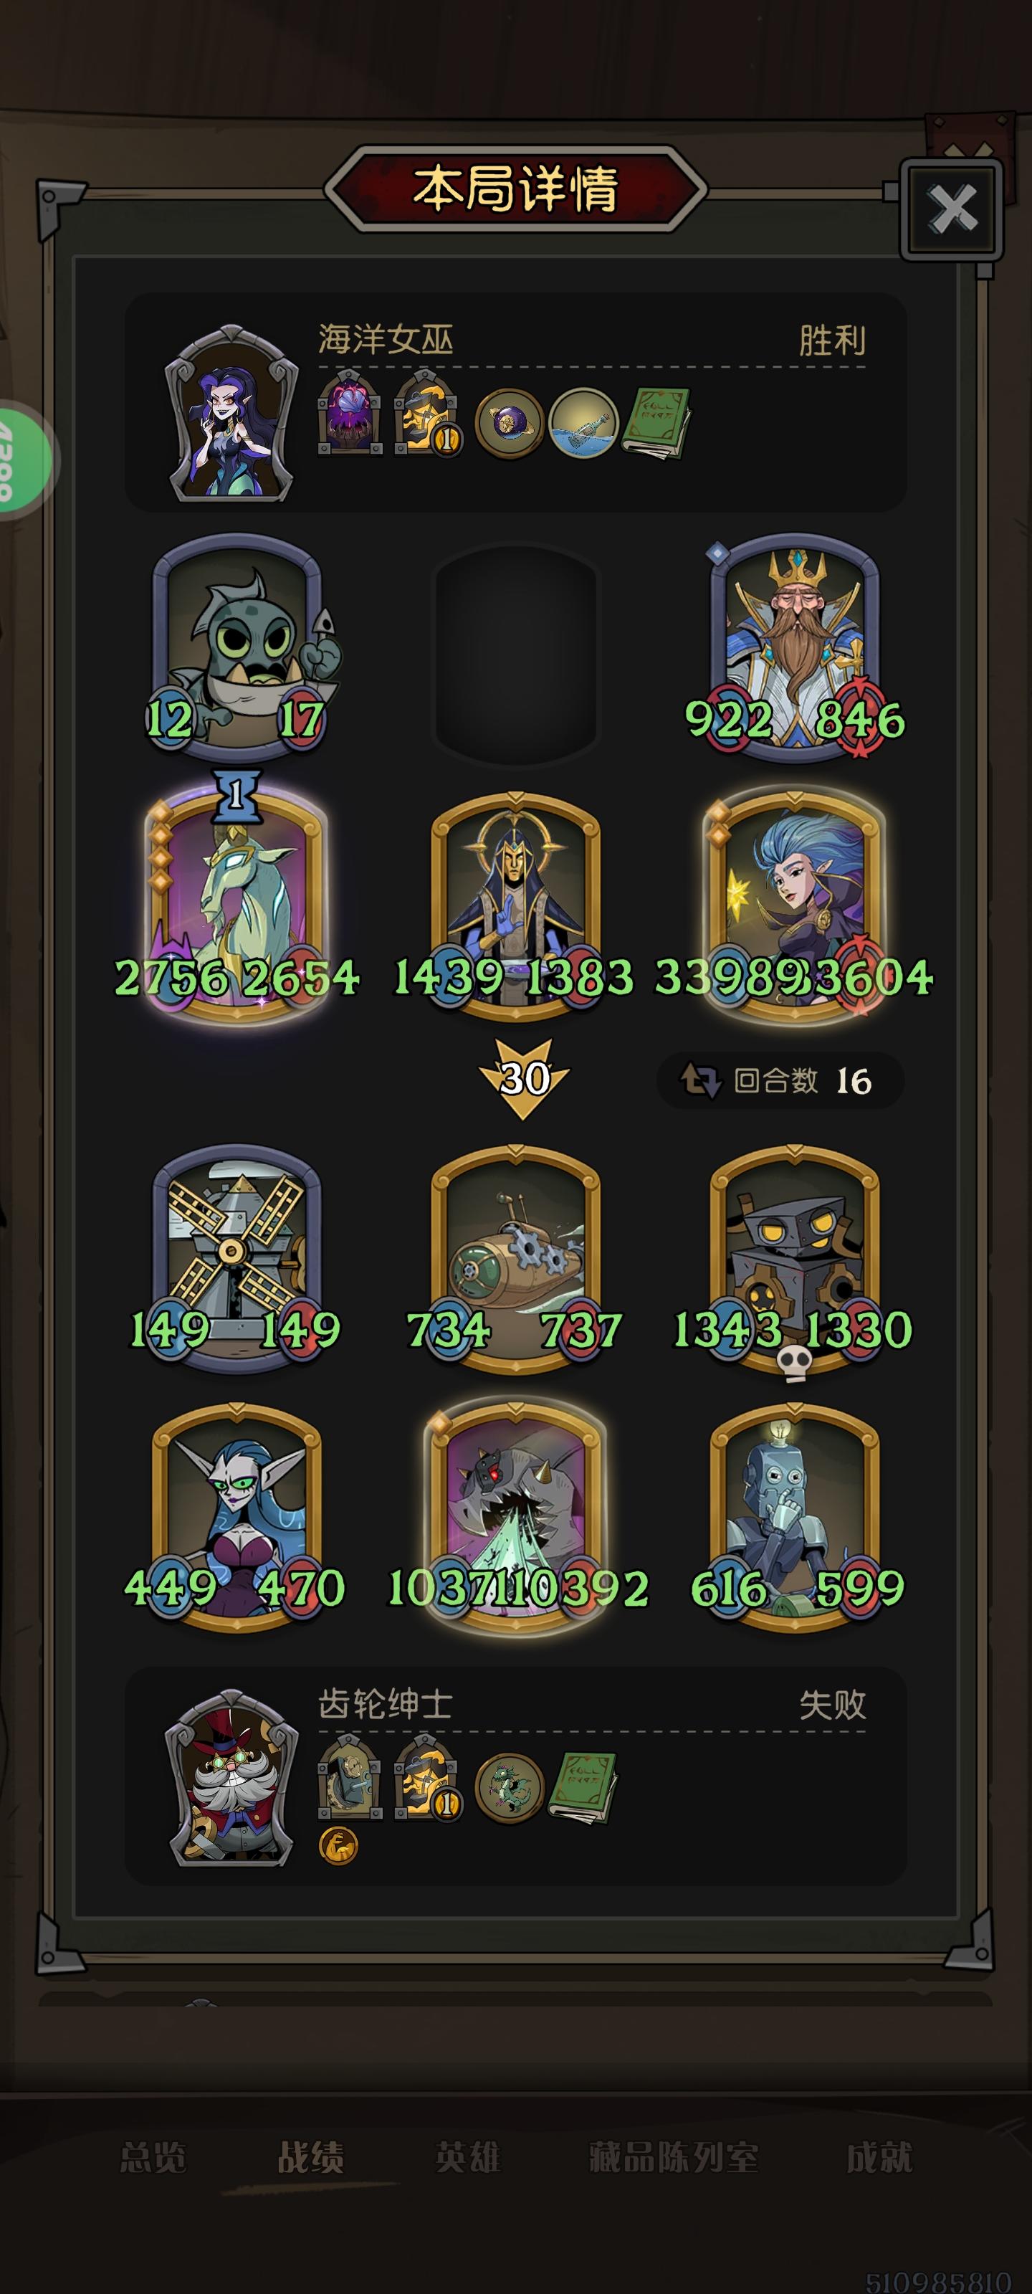Tap the gold arrow badge showing 30

point(524,1078)
